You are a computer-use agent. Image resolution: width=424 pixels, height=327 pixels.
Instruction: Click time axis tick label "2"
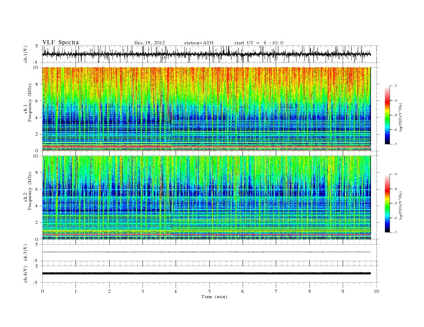[x=109, y=291]
